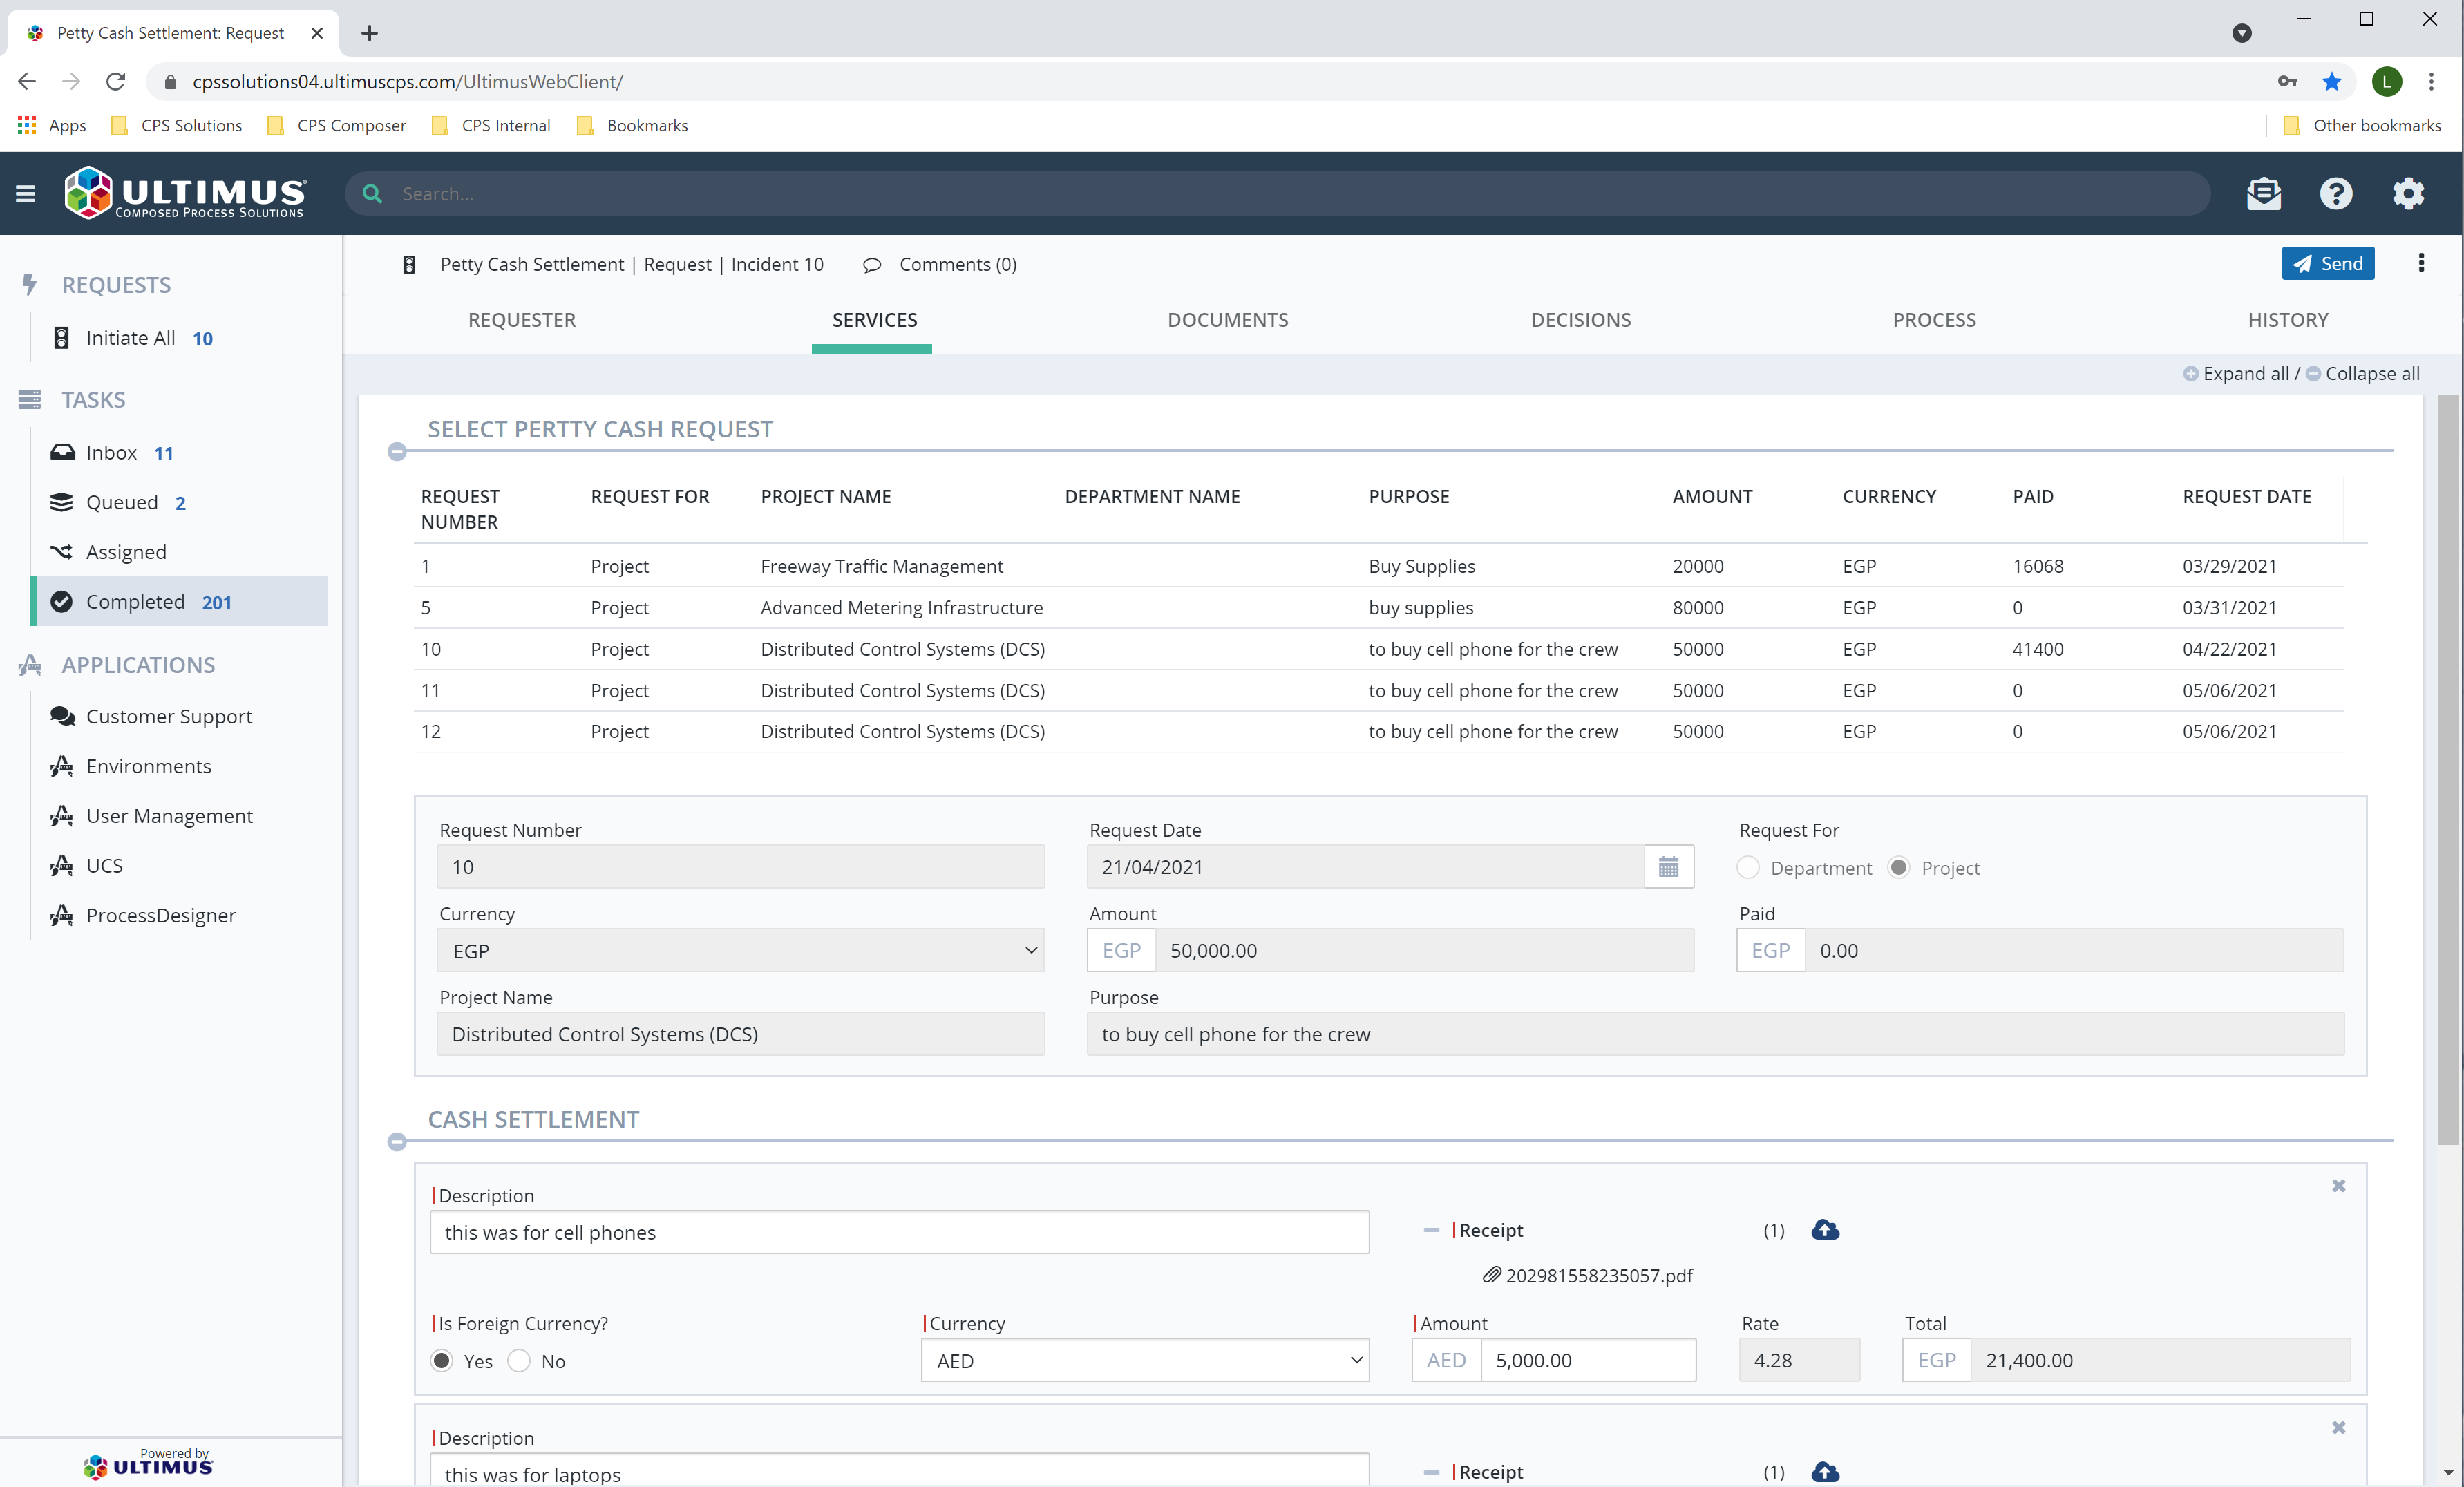Image resolution: width=2464 pixels, height=1487 pixels.
Task: Collapse the Select Petty Cash Request section
Action: [397, 451]
